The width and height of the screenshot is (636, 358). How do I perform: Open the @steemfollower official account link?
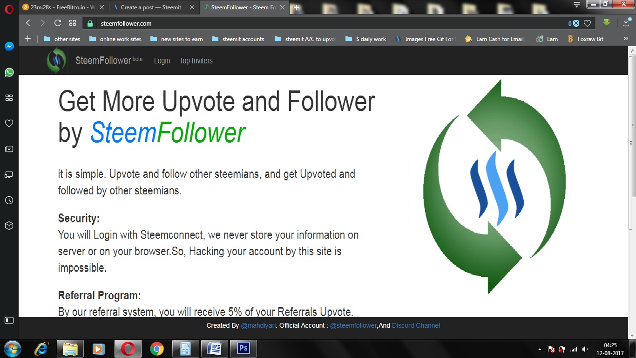(x=353, y=325)
